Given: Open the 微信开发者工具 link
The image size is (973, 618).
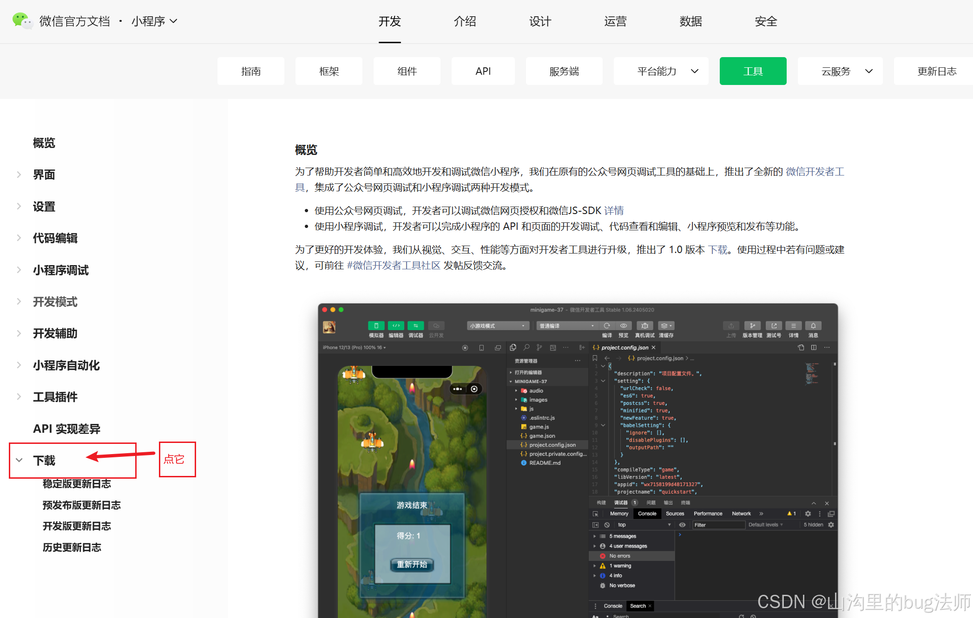Looking at the screenshot, I should pyautogui.click(x=815, y=172).
